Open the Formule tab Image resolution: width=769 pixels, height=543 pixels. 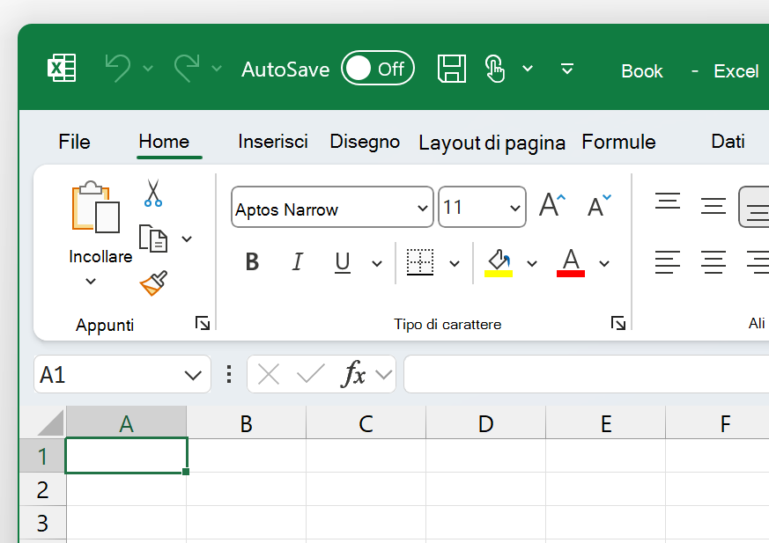[x=618, y=142]
